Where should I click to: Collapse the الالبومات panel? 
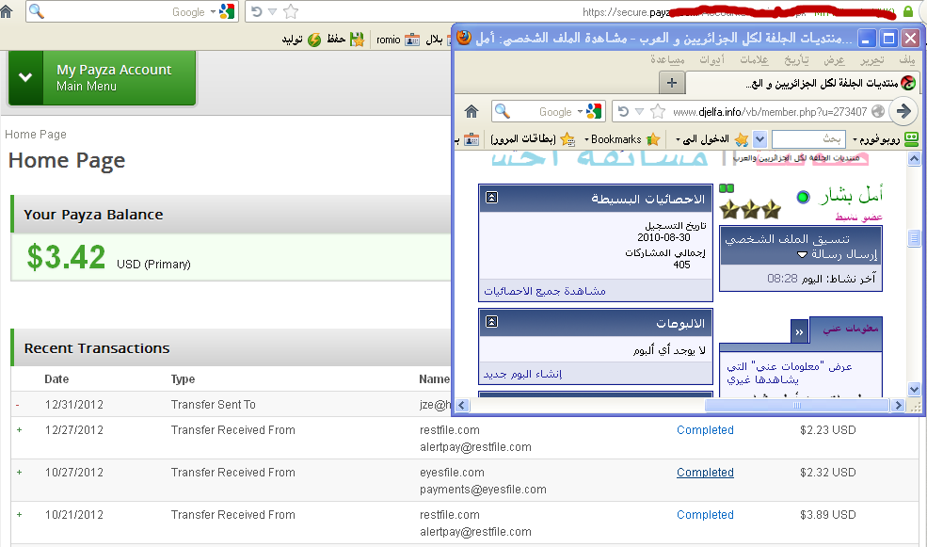coord(491,322)
